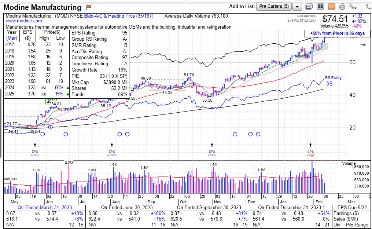Viewport: 372px width, 229px height.
Task: Click the circled minus marker above Nov 17 date
Action: pyautogui.click(x=235, y=134)
